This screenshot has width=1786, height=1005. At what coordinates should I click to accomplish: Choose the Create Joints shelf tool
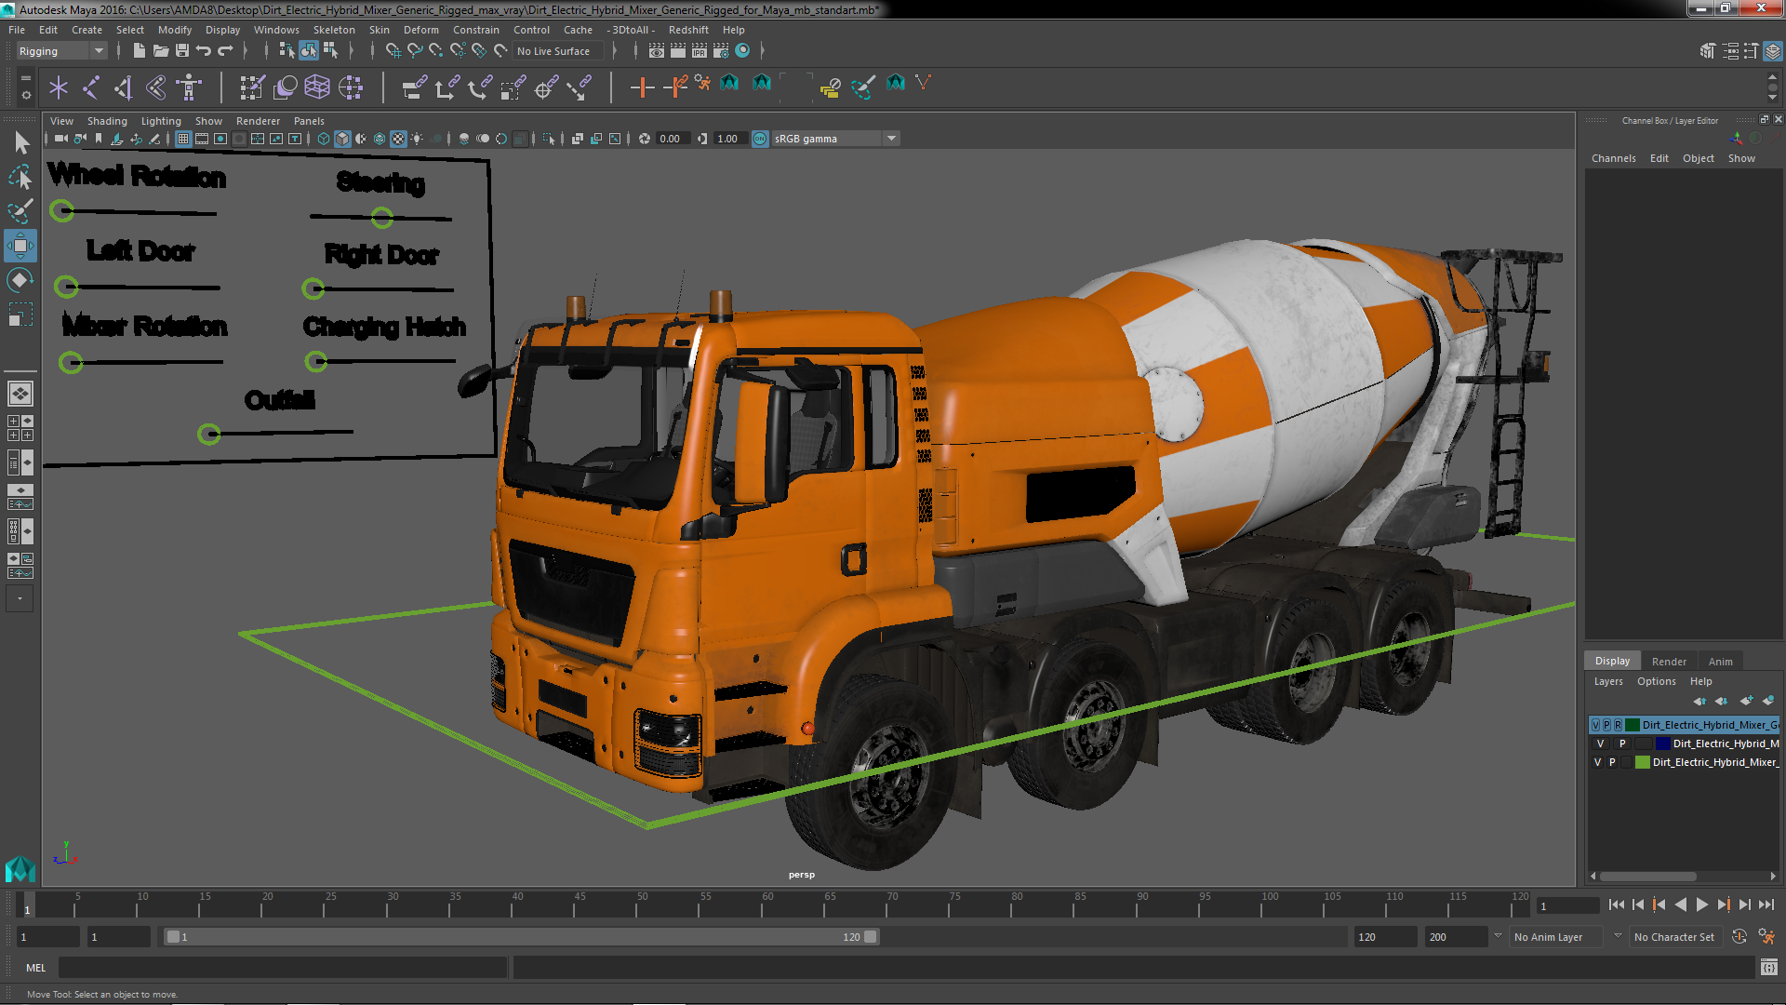coord(91,87)
